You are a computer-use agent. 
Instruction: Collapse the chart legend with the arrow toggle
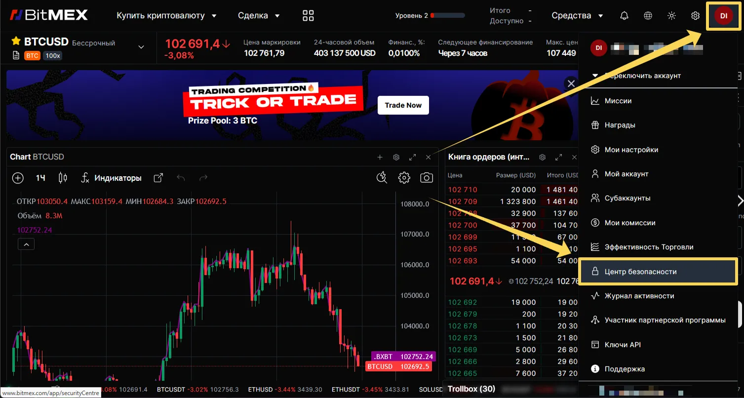click(27, 244)
